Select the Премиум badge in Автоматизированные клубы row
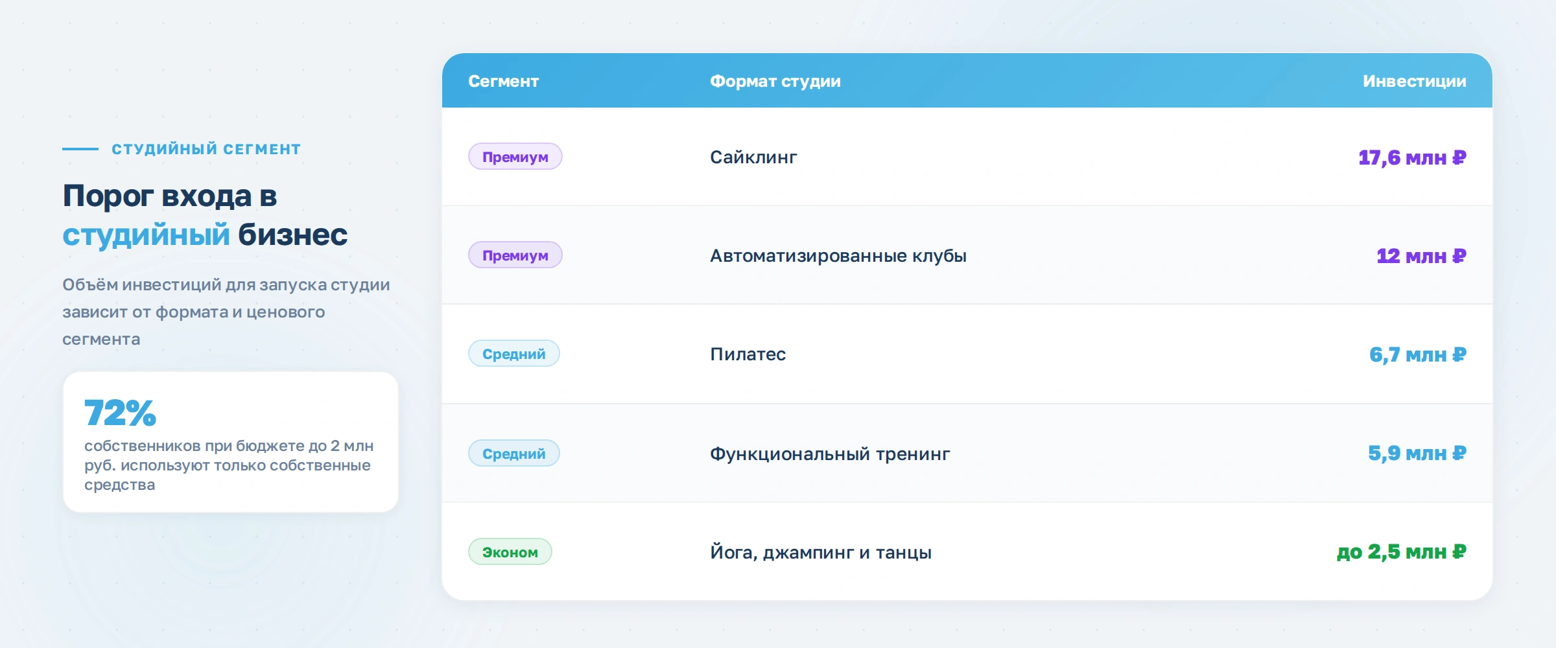This screenshot has height=648, width=1556. click(x=515, y=255)
